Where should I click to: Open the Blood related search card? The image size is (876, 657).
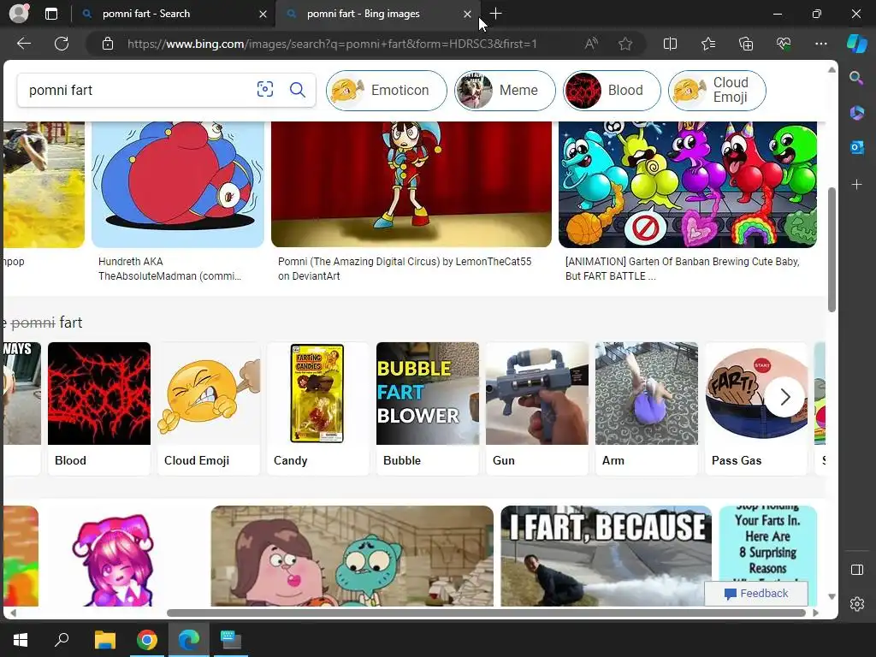point(99,408)
